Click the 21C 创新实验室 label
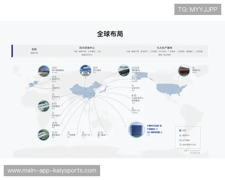225x180 pixels. (153, 132)
